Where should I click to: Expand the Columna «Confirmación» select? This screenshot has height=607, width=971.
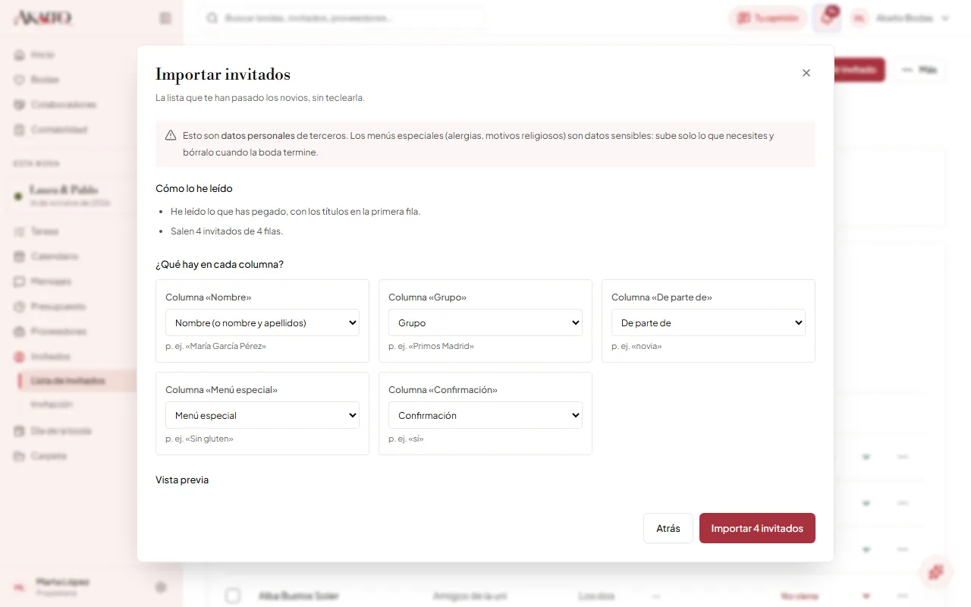click(x=485, y=415)
